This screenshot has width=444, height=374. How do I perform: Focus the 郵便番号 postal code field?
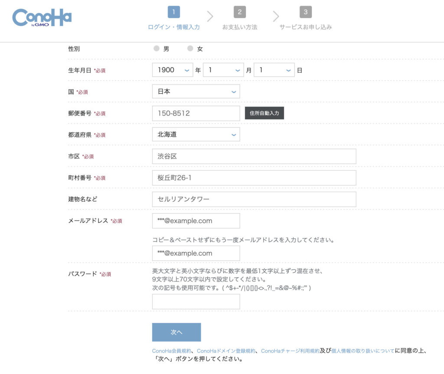pyautogui.click(x=196, y=113)
